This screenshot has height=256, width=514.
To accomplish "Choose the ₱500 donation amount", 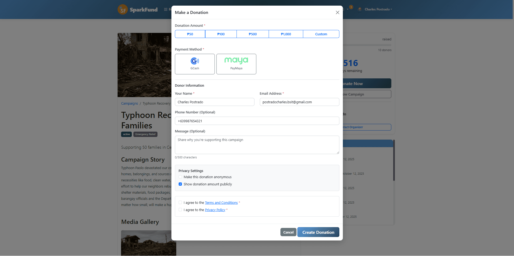I will 253,34.
